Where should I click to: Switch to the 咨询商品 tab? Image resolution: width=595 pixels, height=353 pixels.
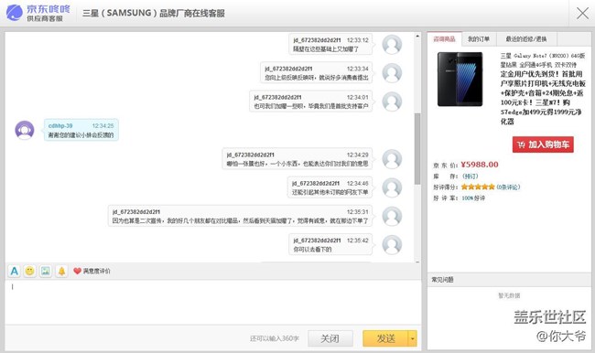point(444,38)
